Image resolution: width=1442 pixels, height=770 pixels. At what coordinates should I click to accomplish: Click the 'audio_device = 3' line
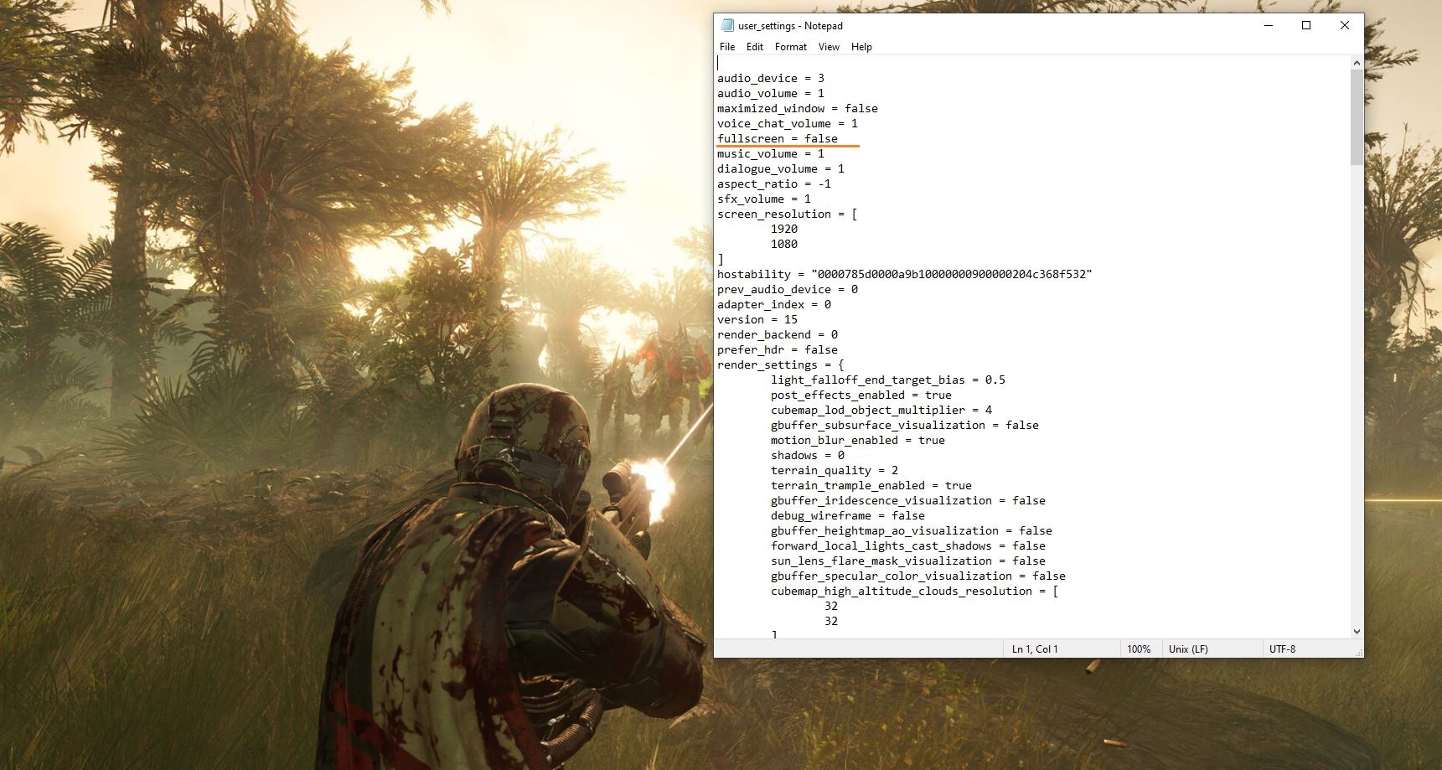pos(771,78)
